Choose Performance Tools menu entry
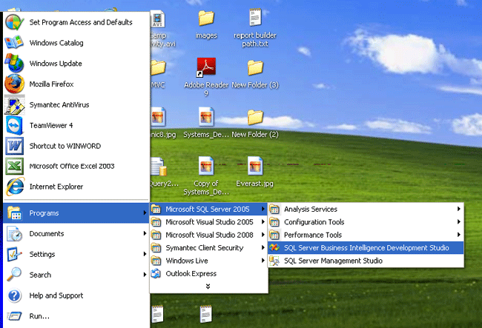Screen dimensions: 482x328 pos(366,235)
